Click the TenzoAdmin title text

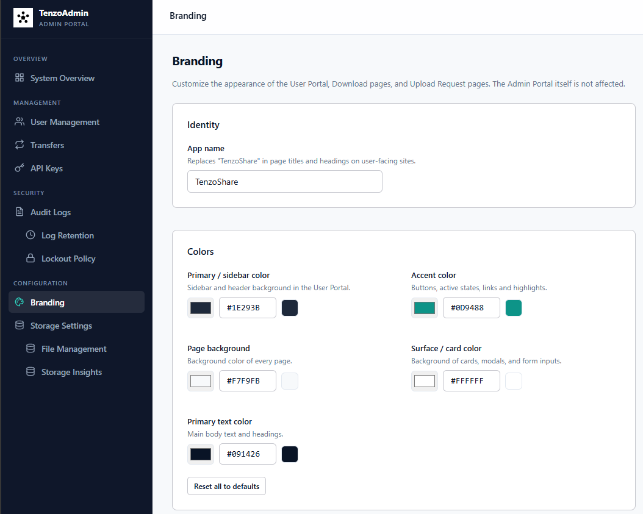pos(63,13)
